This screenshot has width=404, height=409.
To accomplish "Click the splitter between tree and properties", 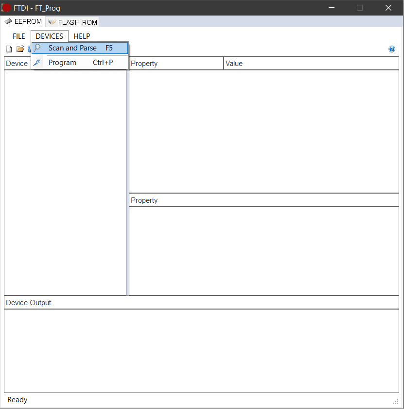I will [127, 182].
